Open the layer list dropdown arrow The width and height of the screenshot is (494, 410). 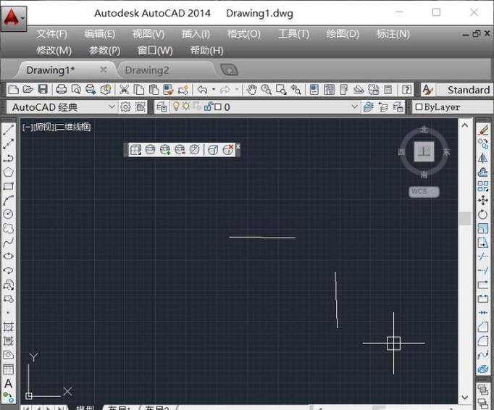354,107
